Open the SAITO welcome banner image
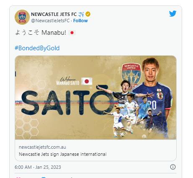Viewport: 193px width, 178px height. point(95,98)
